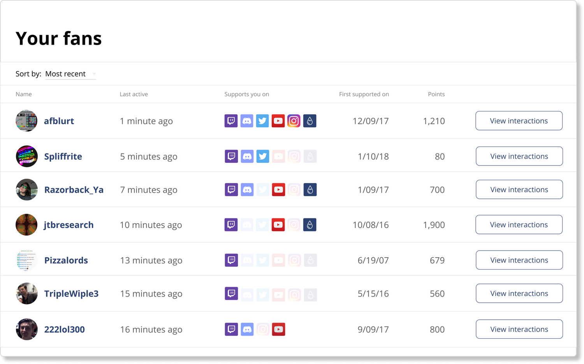
Task: Click the Discord icon in 222lol300's row
Action: [247, 329]
